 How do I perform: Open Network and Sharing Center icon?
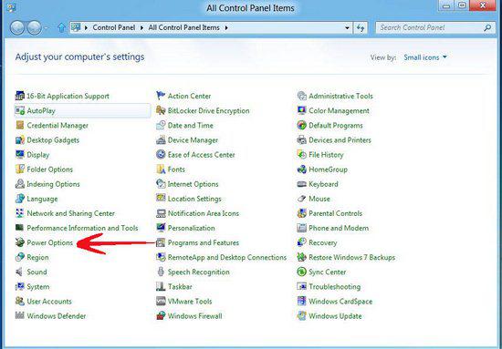(20, 213)
